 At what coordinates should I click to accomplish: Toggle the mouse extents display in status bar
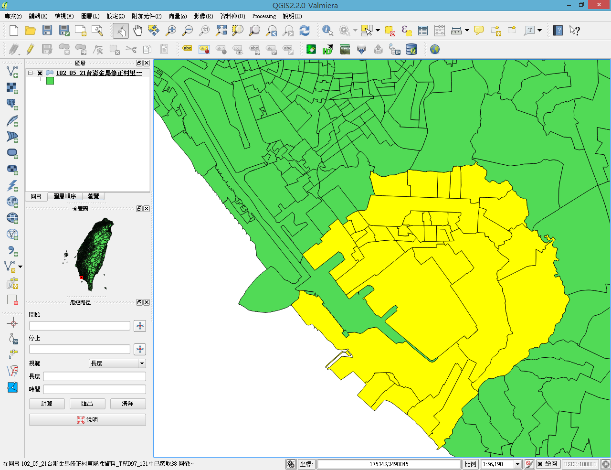click(291, 464)
